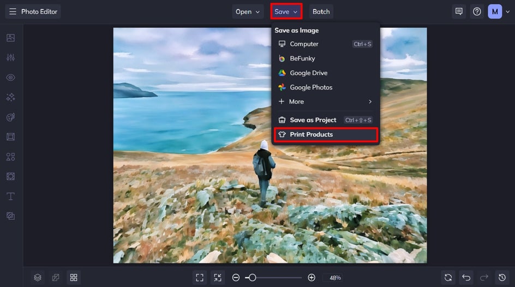Screen dimensions: 515x287
Task: Click the fit to screen icon
Action: coord(200,278)
